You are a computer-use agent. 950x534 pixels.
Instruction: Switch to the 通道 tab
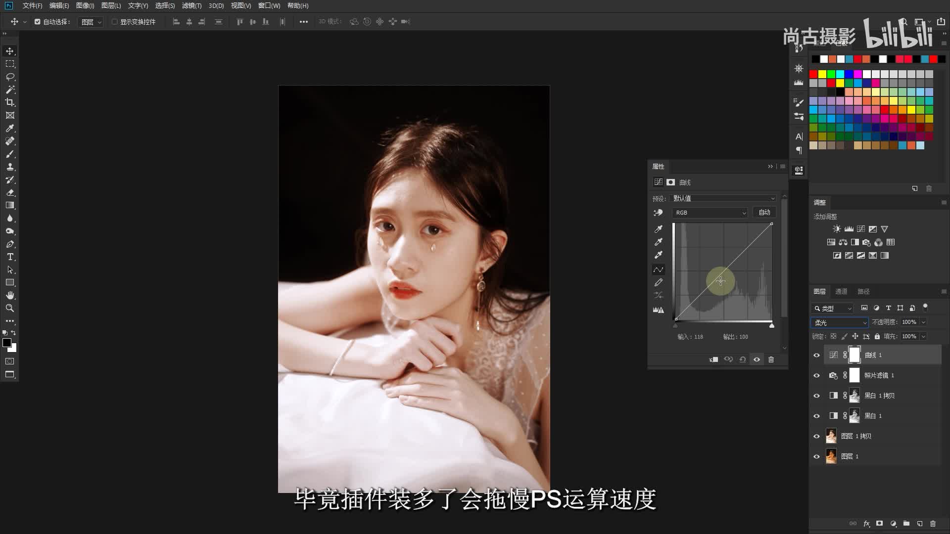(x=841, y=291)
